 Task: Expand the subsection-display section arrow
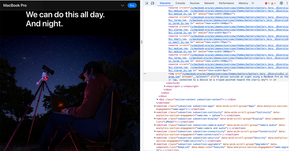[x=155, y=119]
